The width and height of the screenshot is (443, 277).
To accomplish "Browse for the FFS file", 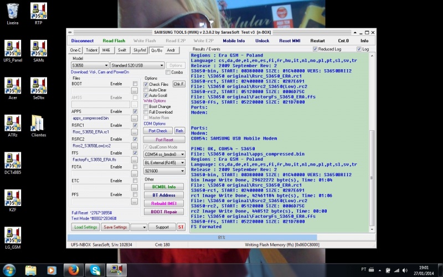I will (x=134, y=160).
